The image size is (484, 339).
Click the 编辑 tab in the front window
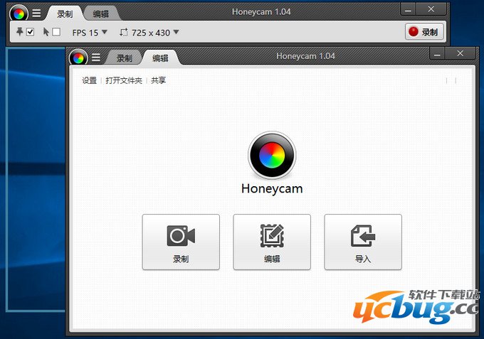[x=161, y=58]
